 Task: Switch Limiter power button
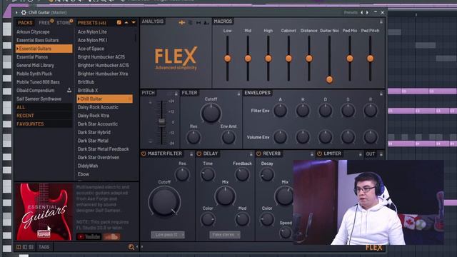[320, 153]
